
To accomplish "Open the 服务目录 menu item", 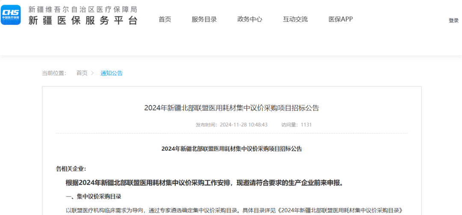I will [204, 19].
